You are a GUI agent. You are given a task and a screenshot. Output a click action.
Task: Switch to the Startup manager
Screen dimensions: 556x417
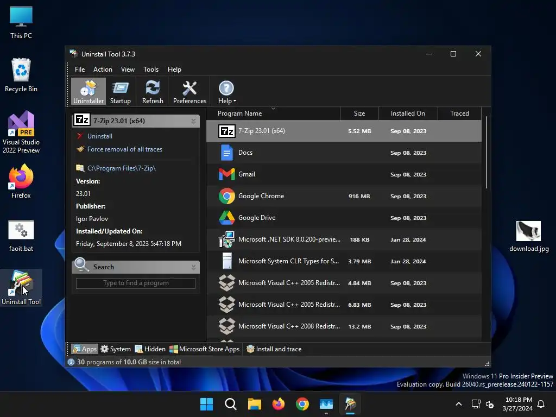pyautogui.click(x=120, y=91)
